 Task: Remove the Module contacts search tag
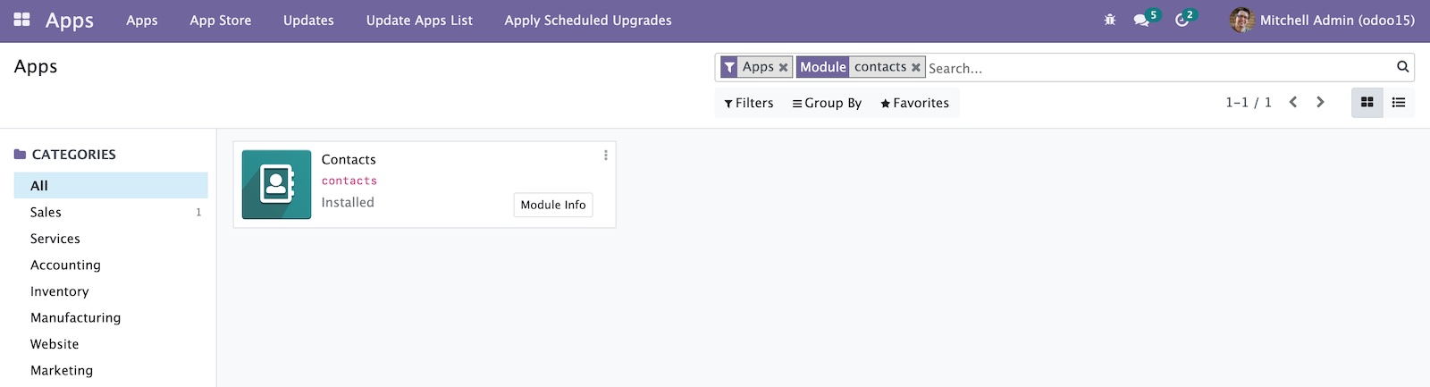915,68
